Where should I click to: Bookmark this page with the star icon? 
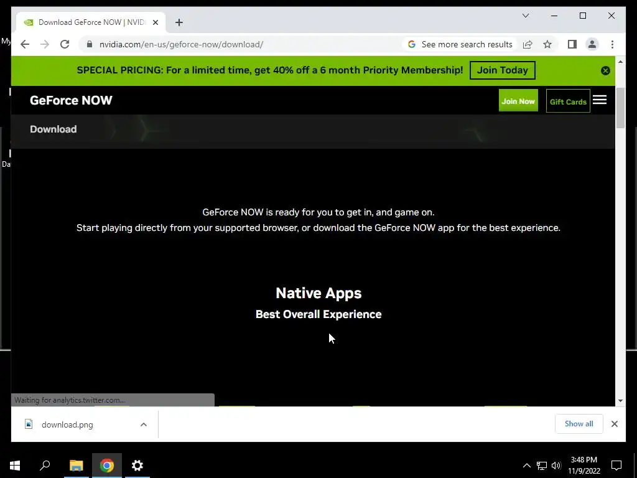(x=547, y=44)
